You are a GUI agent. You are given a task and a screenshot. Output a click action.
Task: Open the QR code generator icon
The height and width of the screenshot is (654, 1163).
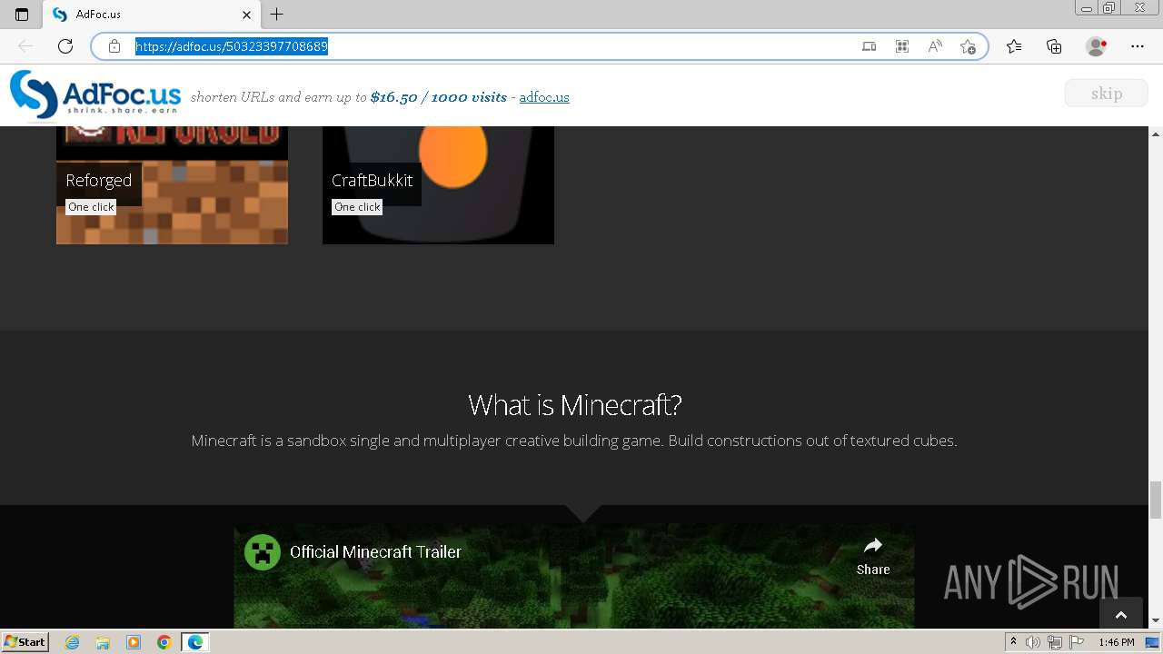coord(902,46)
